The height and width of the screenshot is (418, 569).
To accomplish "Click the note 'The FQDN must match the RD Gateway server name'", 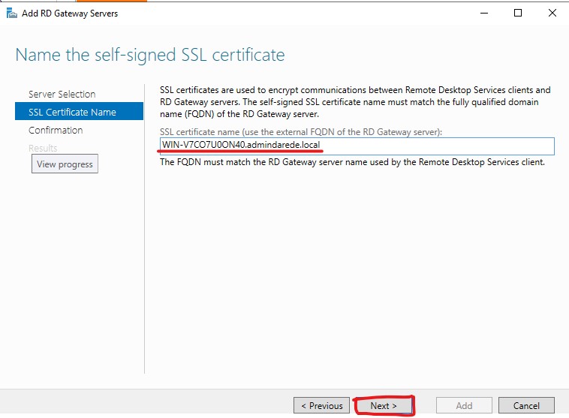I will pos(352,162).
